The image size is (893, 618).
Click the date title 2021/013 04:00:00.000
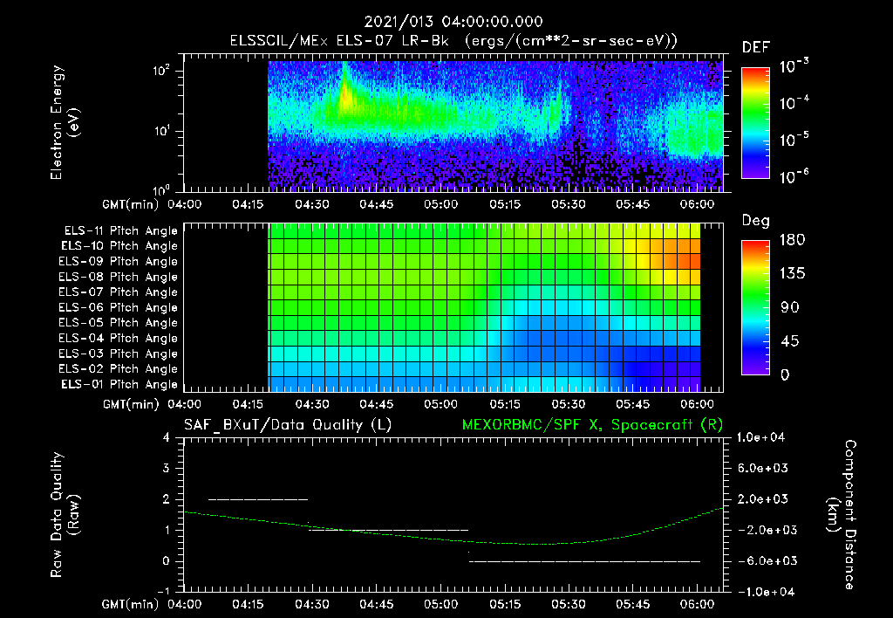(453, 22)
